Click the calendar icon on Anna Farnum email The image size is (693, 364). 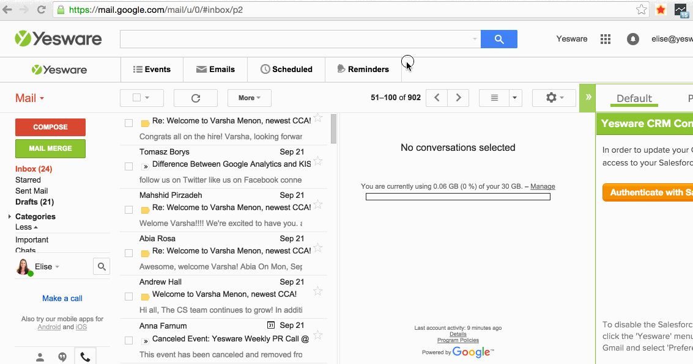coord(271,325)
